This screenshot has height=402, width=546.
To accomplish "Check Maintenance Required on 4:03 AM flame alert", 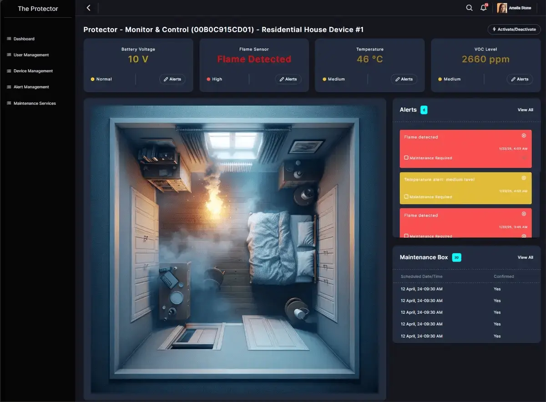I will (406, 158).
